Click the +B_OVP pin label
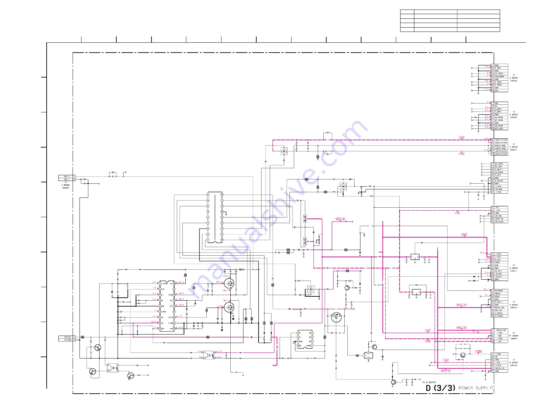 coord(498,274)
